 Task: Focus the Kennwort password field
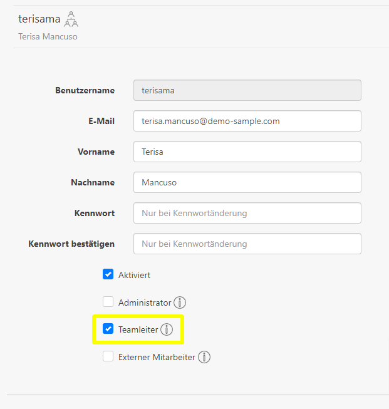pos(247,213)
